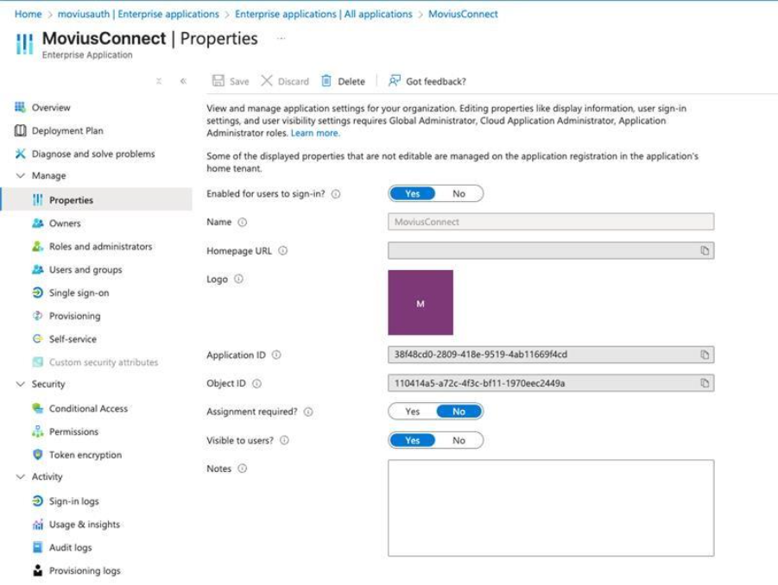This screenshot has height=585, width=778.
Task: Click info icon next to Logo label
Action: [x=238, y=280]
